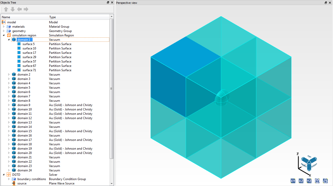The height and width of the screenshot is (186, 333).
Task: Select surface 71 in the tree
Action: click(x=29, y=70)
